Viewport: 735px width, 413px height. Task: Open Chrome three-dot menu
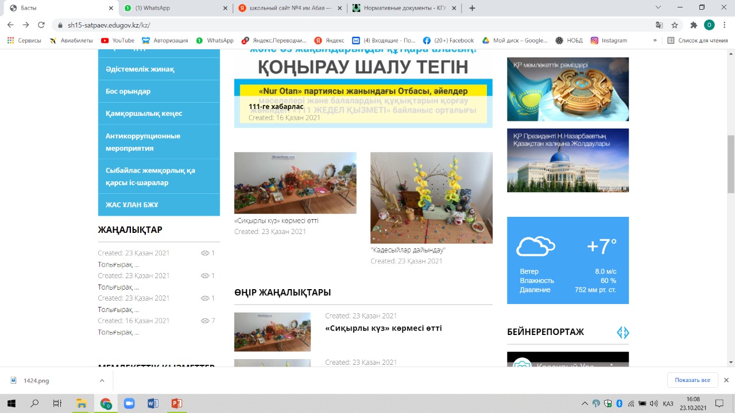click(725, 25)
